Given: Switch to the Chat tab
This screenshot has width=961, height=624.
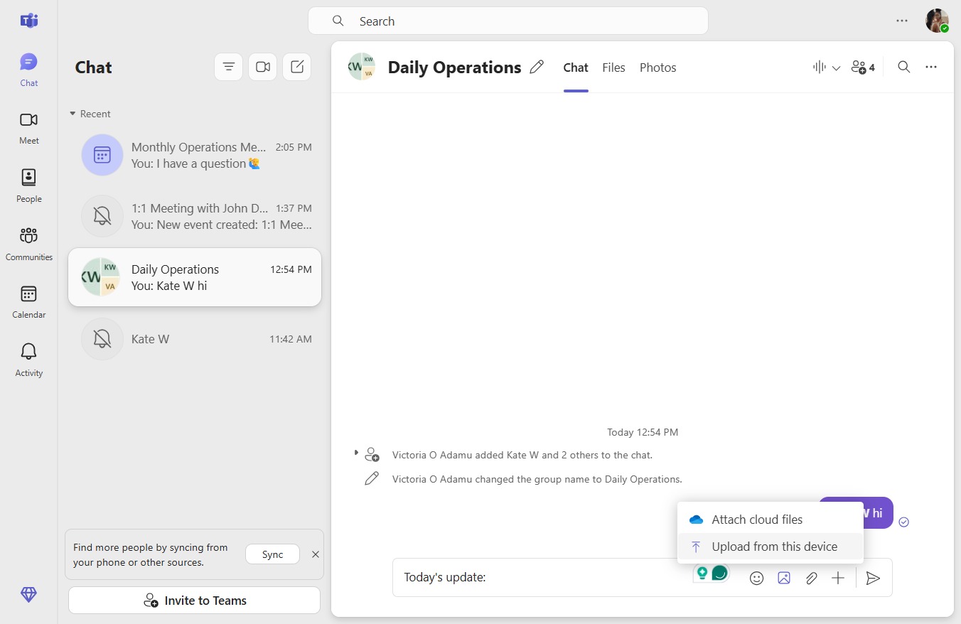Looking at the screenshot, I should point(576,68).
